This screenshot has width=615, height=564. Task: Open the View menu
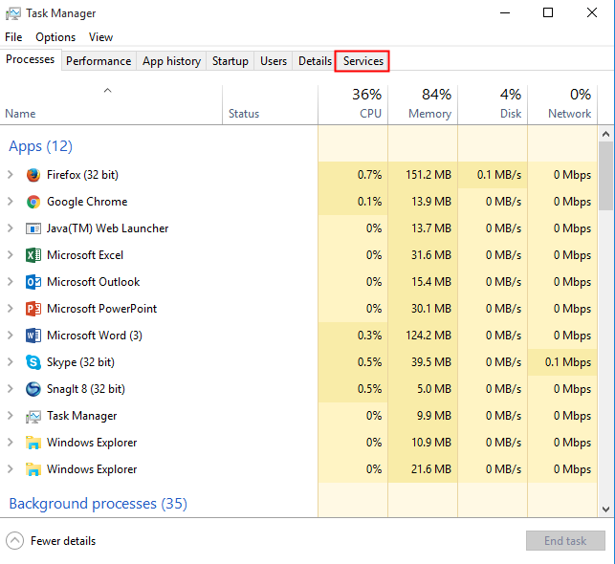[x=100, y=37]
